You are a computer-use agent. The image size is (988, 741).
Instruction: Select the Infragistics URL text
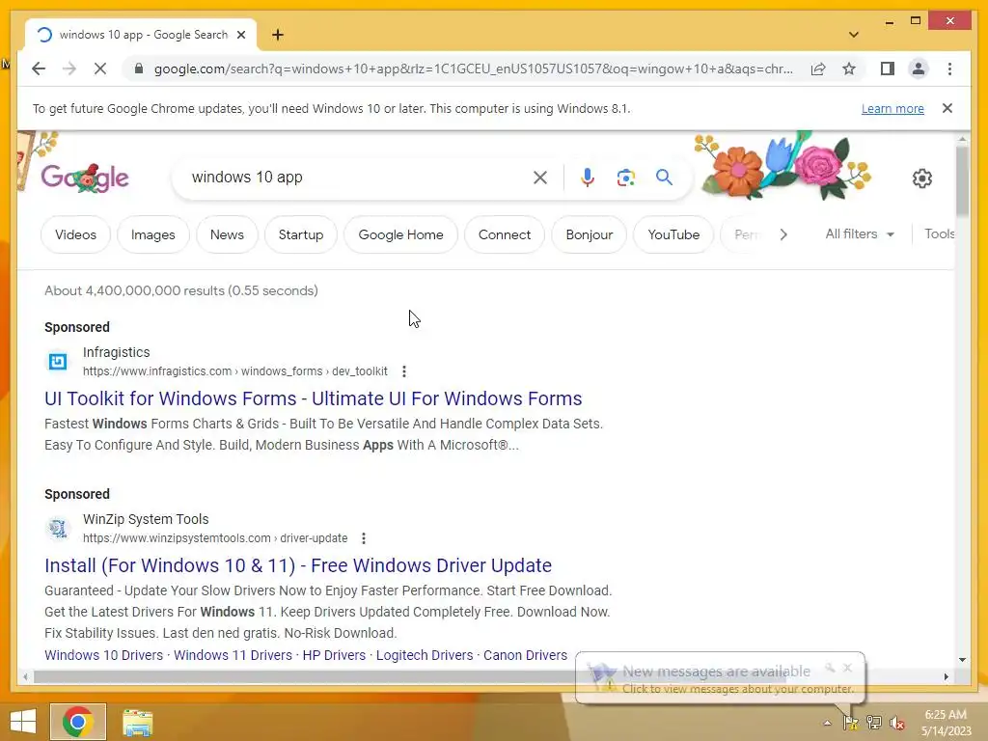coord(235,371)
